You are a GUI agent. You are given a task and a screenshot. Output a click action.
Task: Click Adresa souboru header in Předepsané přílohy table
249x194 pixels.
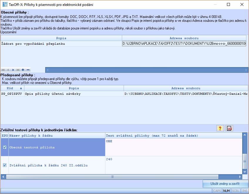pos(186,88)
